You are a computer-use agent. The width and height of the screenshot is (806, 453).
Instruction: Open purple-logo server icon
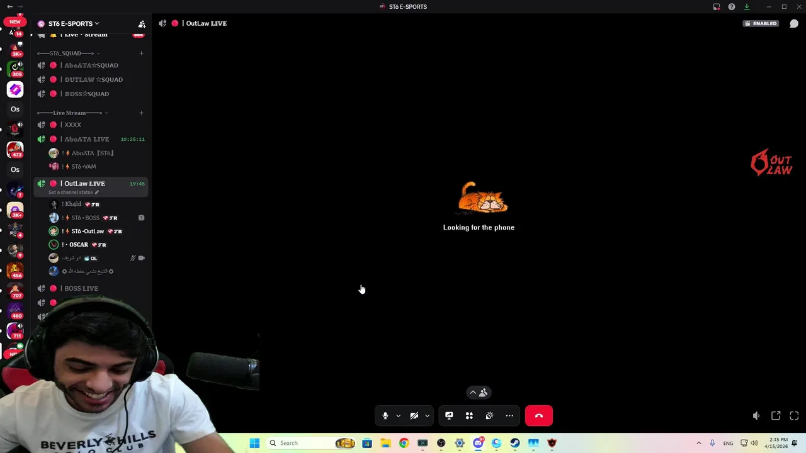(15, 89)
